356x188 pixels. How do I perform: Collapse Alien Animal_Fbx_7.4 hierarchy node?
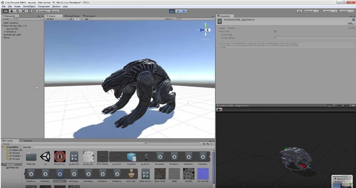[x=2, y=26]
